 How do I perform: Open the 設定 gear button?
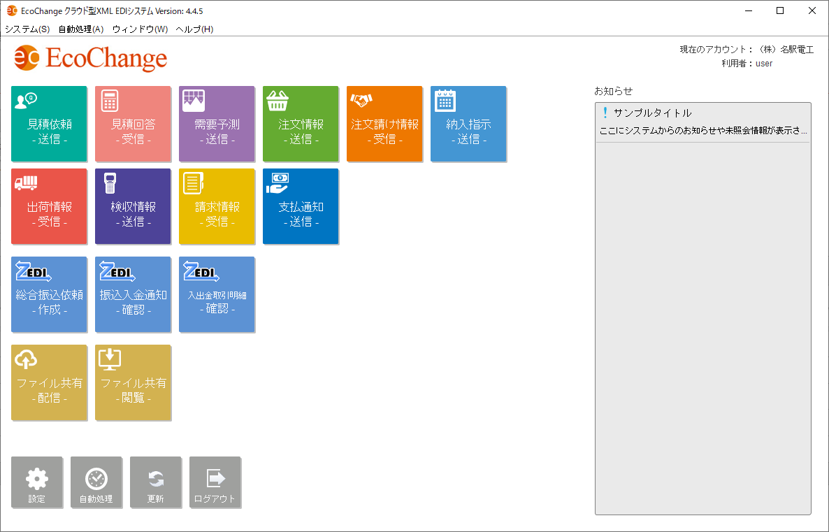(36, 482)
